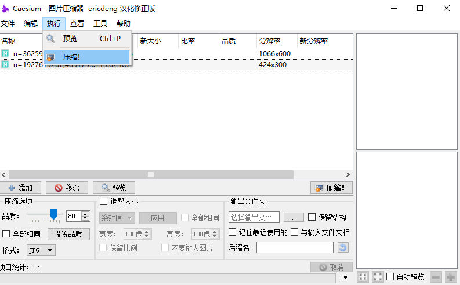Click the 1066x600 resolution cell
The image size is (460, 285).
pyautogui.click(x=274, y=54)
